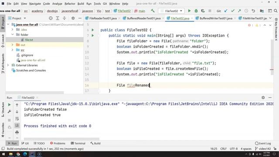The image size is (279, 157).
Task: Open the TODO tool window
Action: (x=39, y=143)
